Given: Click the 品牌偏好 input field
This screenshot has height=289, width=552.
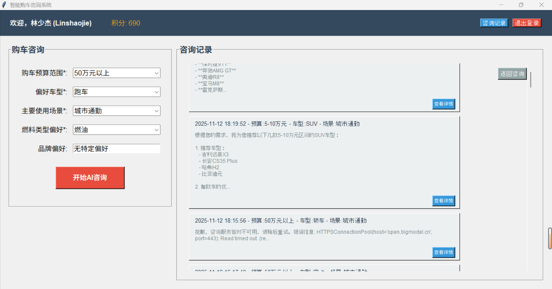Looking at the screenshot, I should [x=116, y=149].
